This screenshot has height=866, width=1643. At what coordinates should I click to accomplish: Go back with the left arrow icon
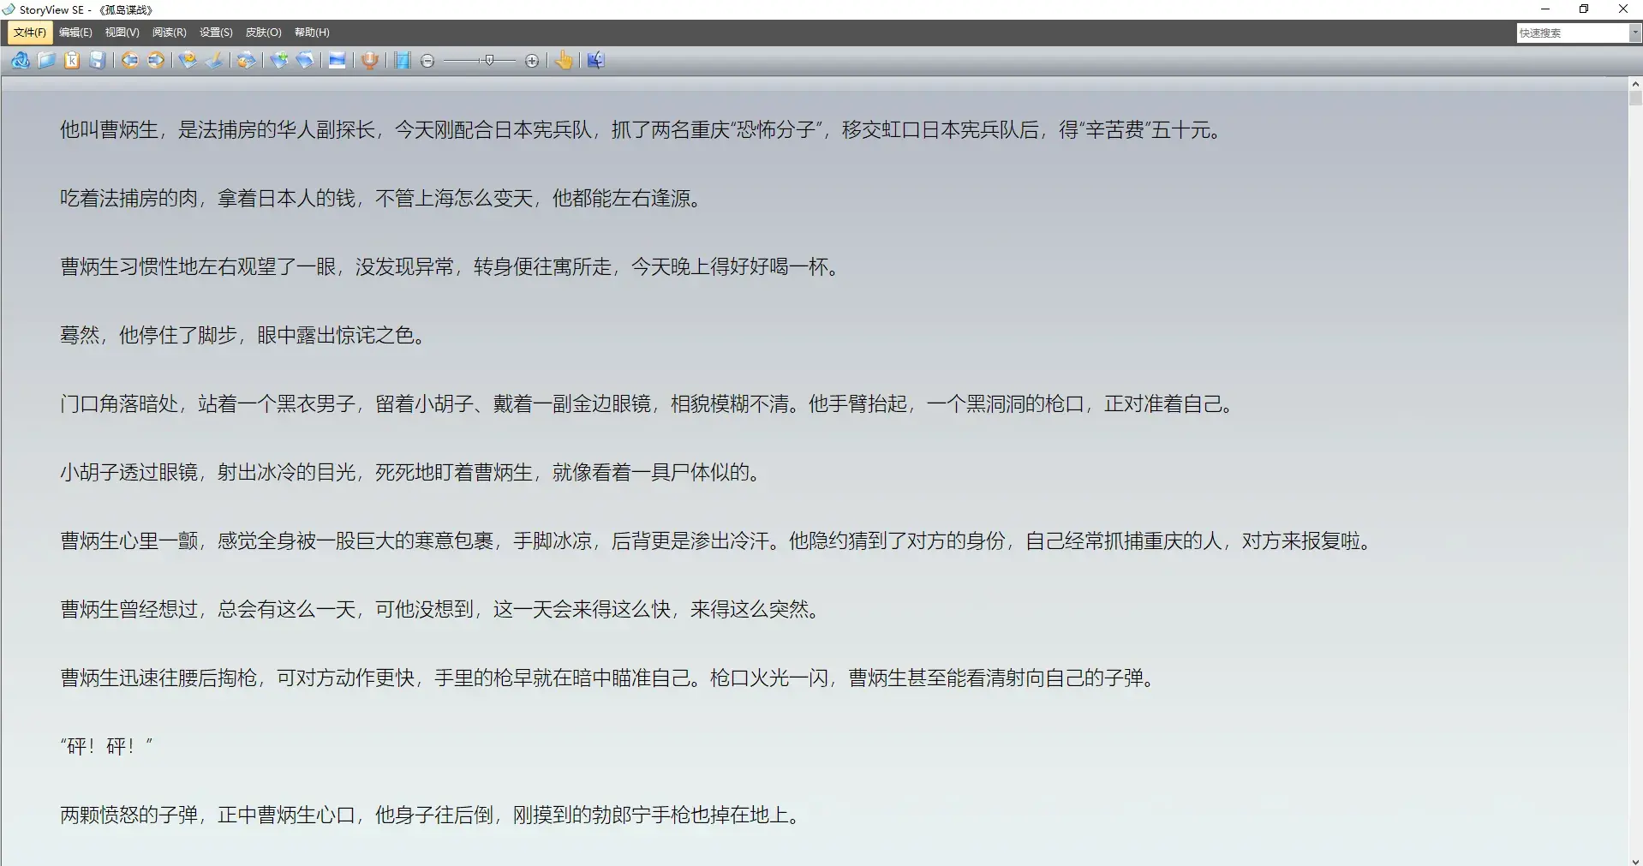[x=130, y=60]
